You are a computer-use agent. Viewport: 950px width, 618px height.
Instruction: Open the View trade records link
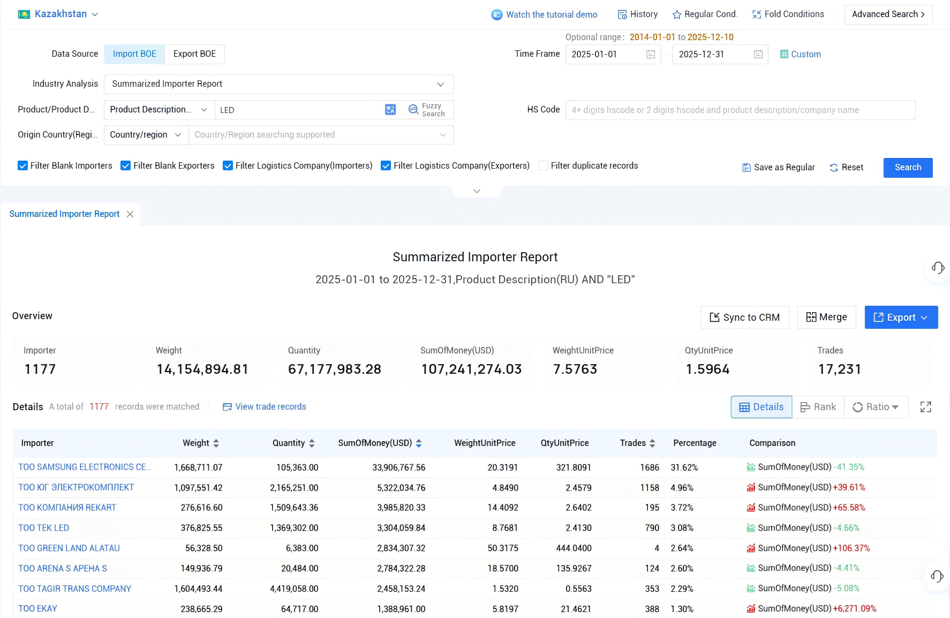[x=271, y=407]
